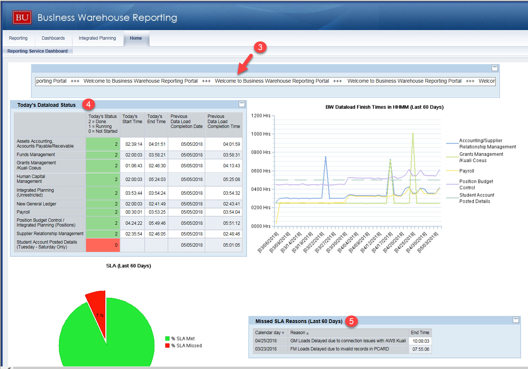Click the % SLA Missed legend swatch
Screen dimensions: 528x369
point(167,346)
